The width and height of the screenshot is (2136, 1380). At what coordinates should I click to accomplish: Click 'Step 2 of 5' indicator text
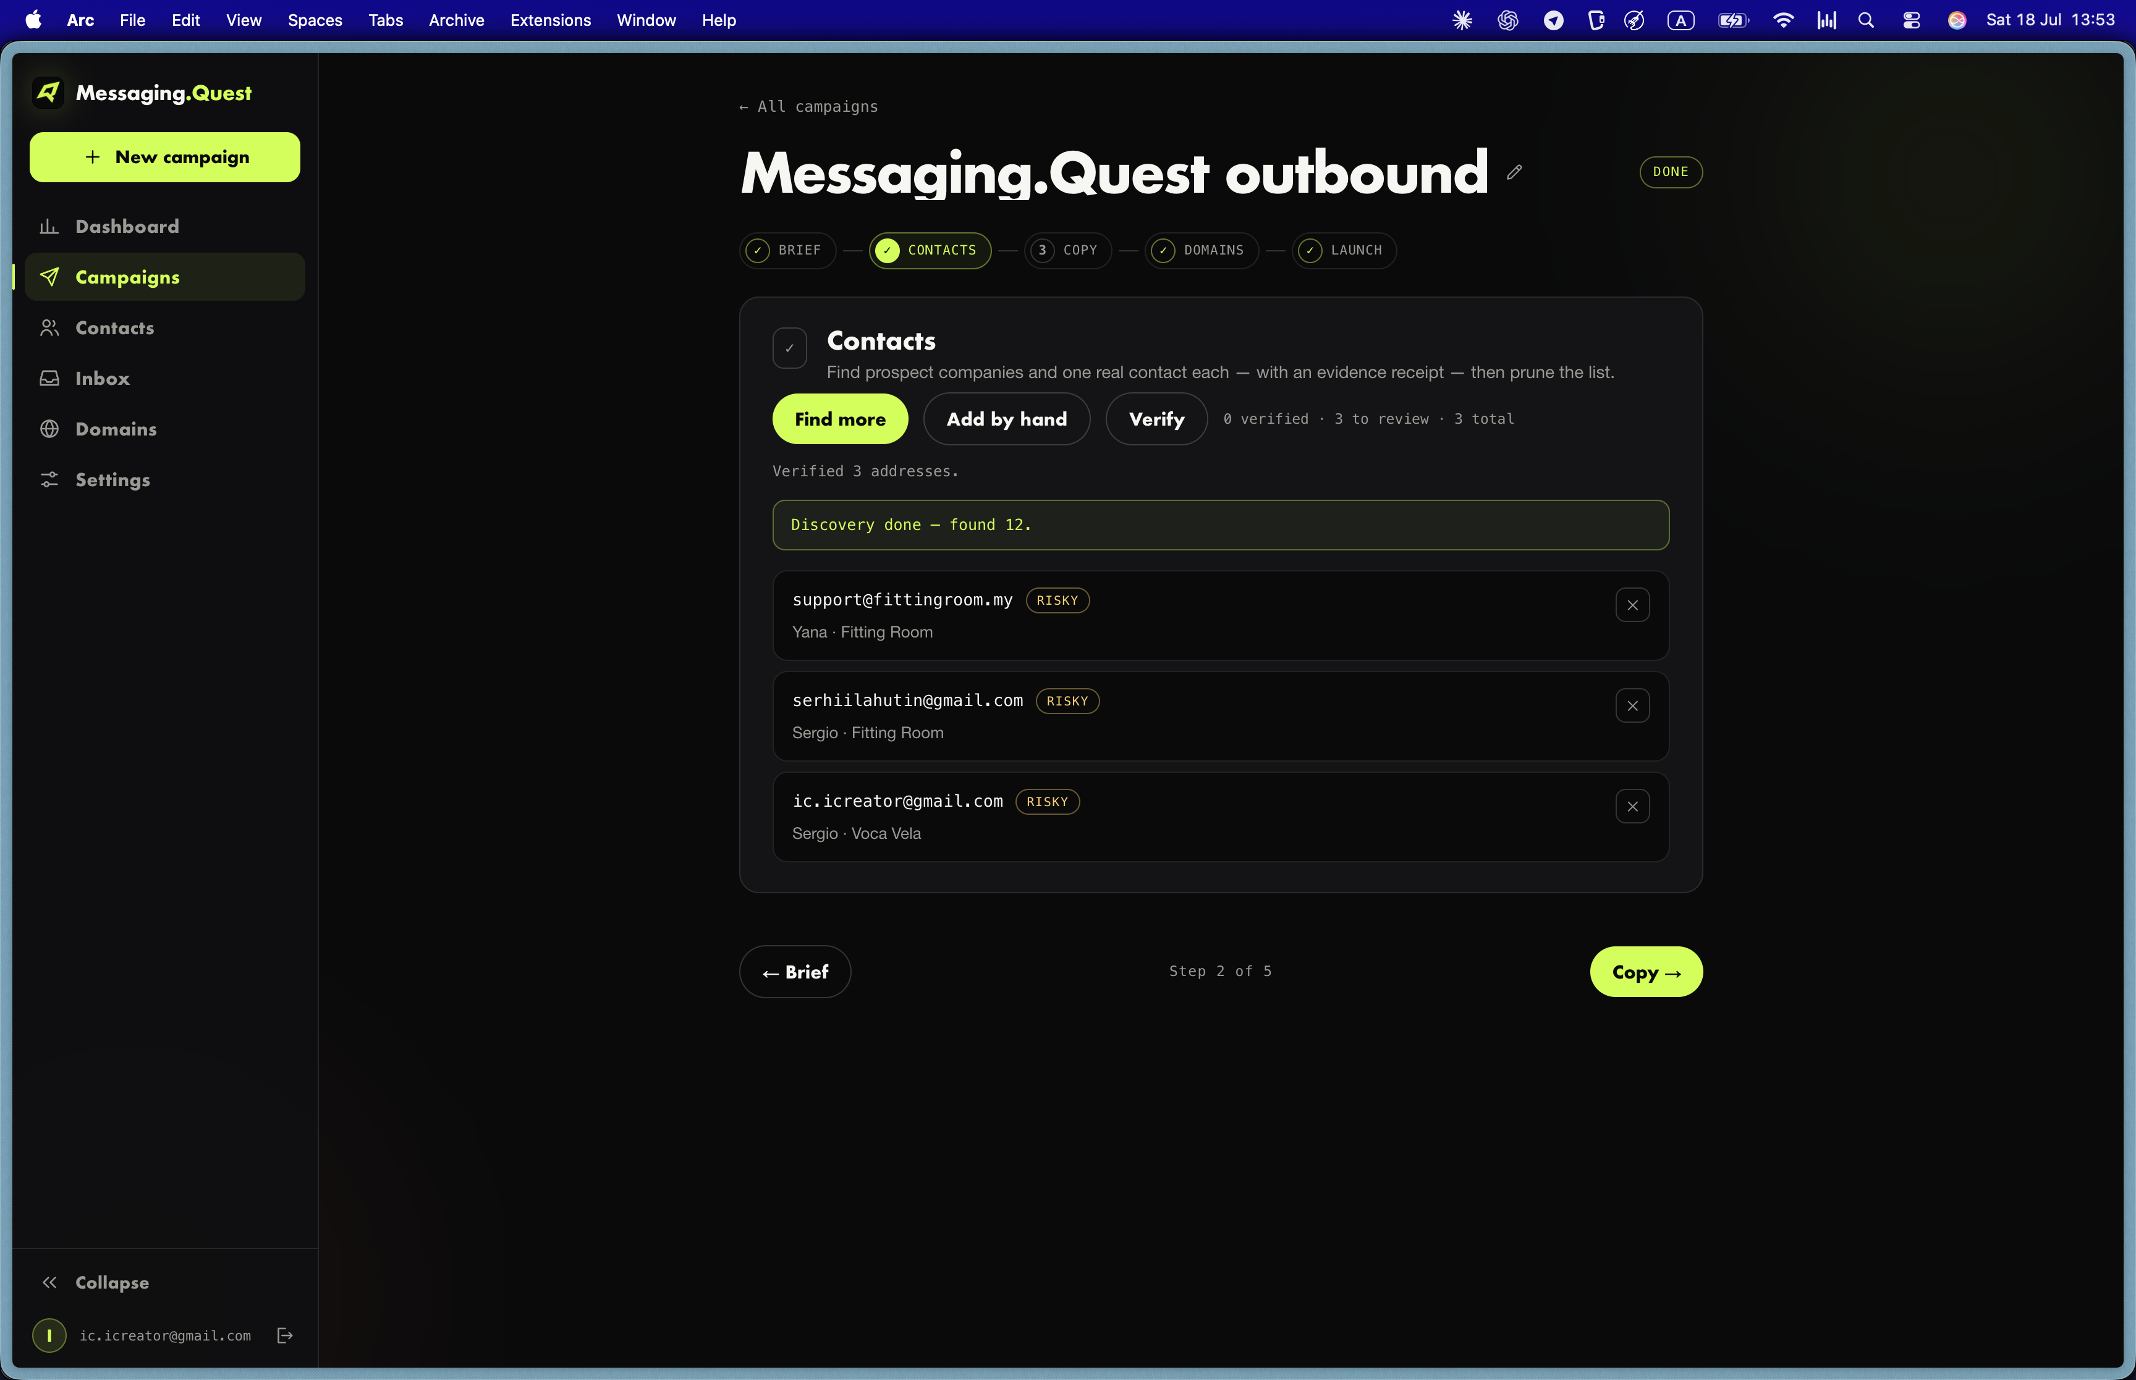1220,972
